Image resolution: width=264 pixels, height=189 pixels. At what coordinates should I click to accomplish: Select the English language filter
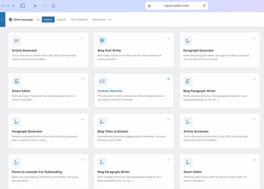[x=48, y=19]
